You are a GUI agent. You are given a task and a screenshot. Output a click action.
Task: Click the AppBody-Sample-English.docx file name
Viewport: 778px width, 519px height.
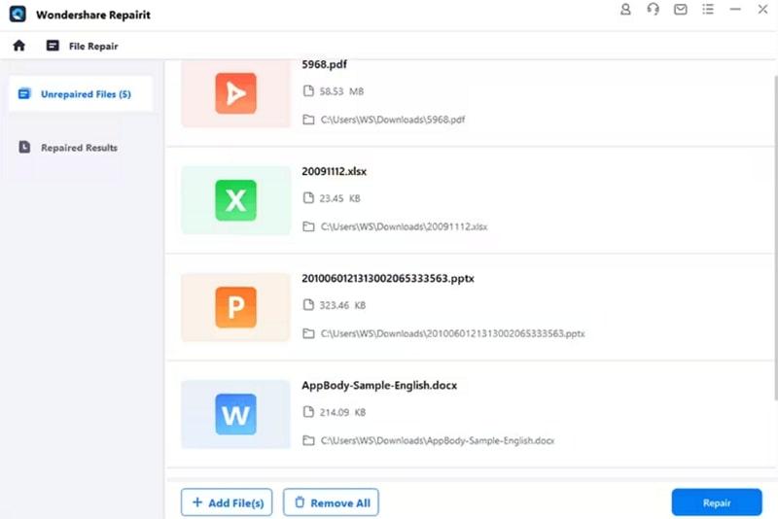[379, 386]
